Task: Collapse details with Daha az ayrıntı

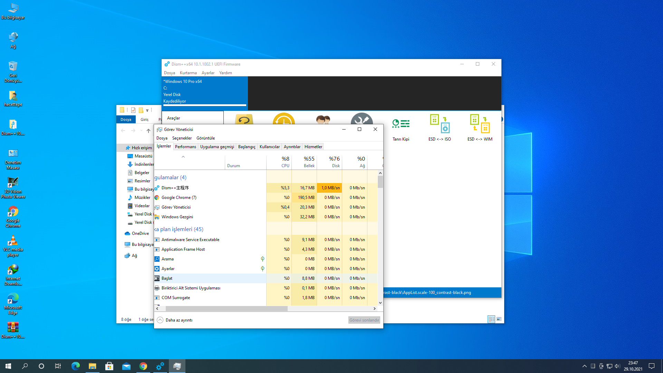Action: click(x=175, y=320)
